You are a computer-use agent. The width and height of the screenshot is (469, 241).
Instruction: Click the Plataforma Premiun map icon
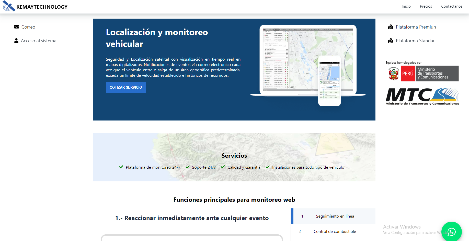[x=391, y=27]
